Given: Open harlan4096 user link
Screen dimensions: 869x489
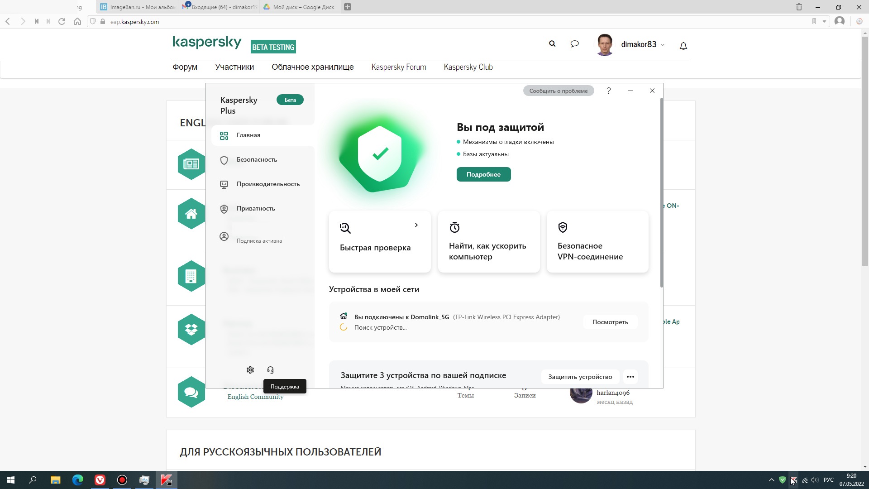Looking at the screenshot, I should tap(613, 393).
